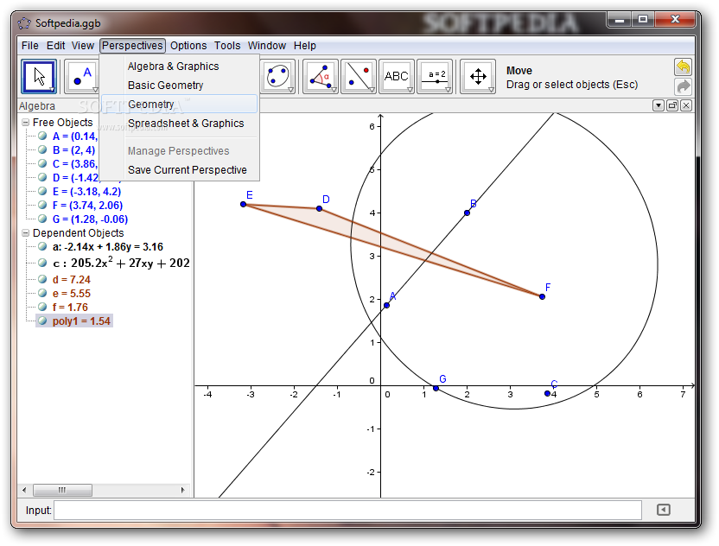
Task: Open the Slider tool's submenu triangle
Action: coord(448,90)
